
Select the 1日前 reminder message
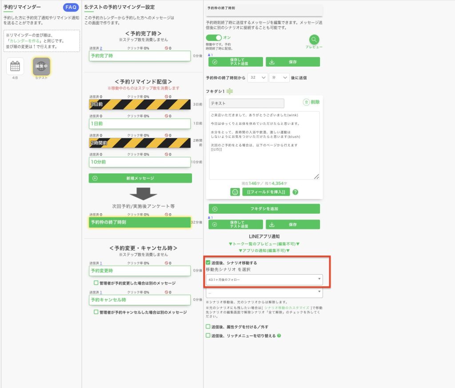click(140, 124)
